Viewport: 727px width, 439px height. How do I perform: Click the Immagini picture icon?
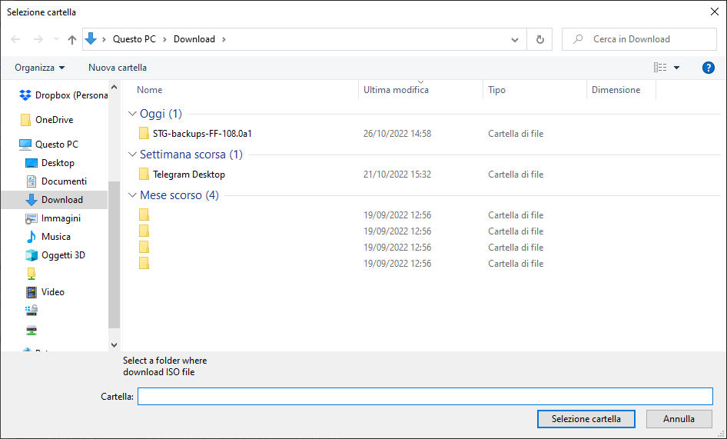(x=31, y=218)
